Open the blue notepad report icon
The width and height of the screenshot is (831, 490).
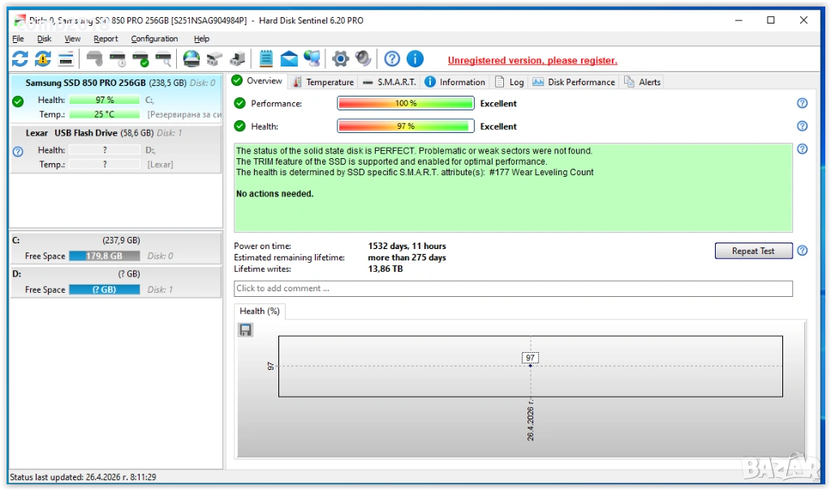(265, 58)
